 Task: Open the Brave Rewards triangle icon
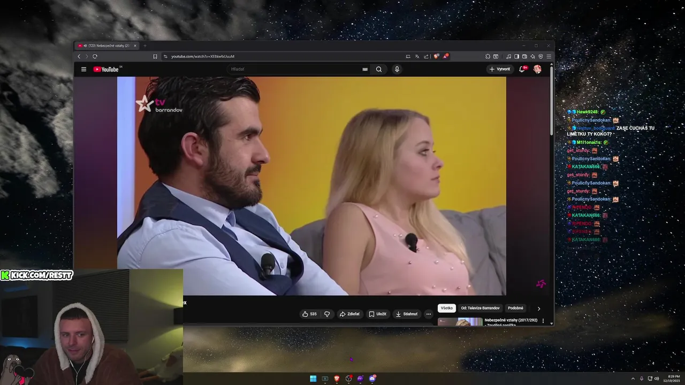click(445, 56)
